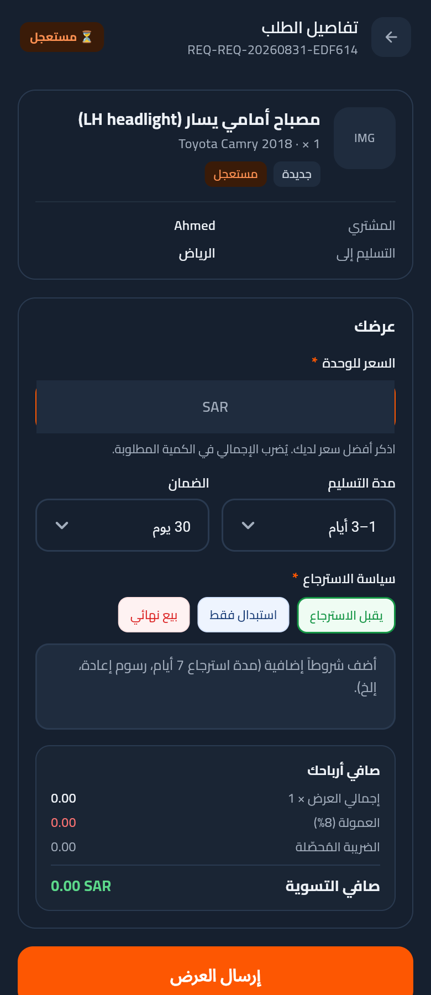Click the net settlement 0.00 SAR amount
Viewport: 431px width, 995px height.
point(81,886)
